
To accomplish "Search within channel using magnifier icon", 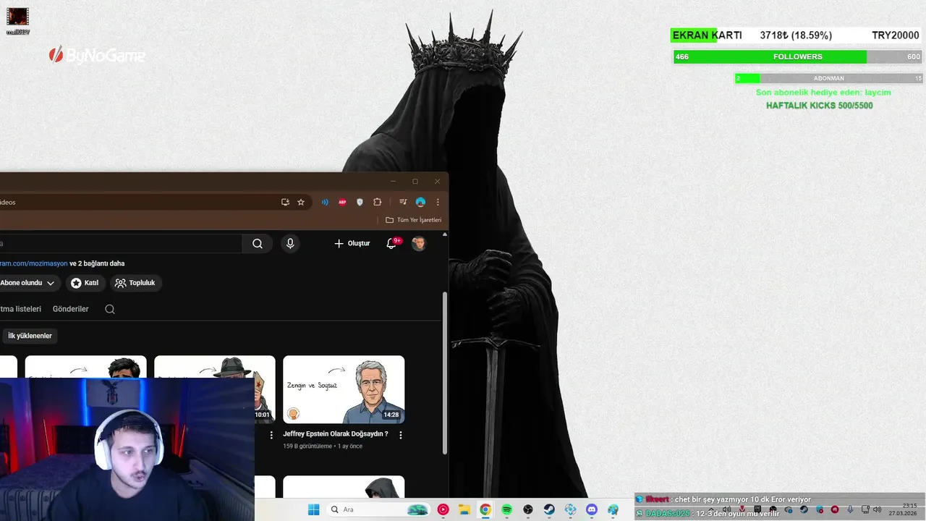I will click(110, 309).
